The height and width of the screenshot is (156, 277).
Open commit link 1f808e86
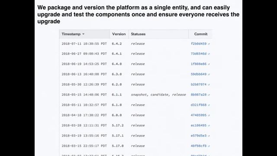click(199, 64)
